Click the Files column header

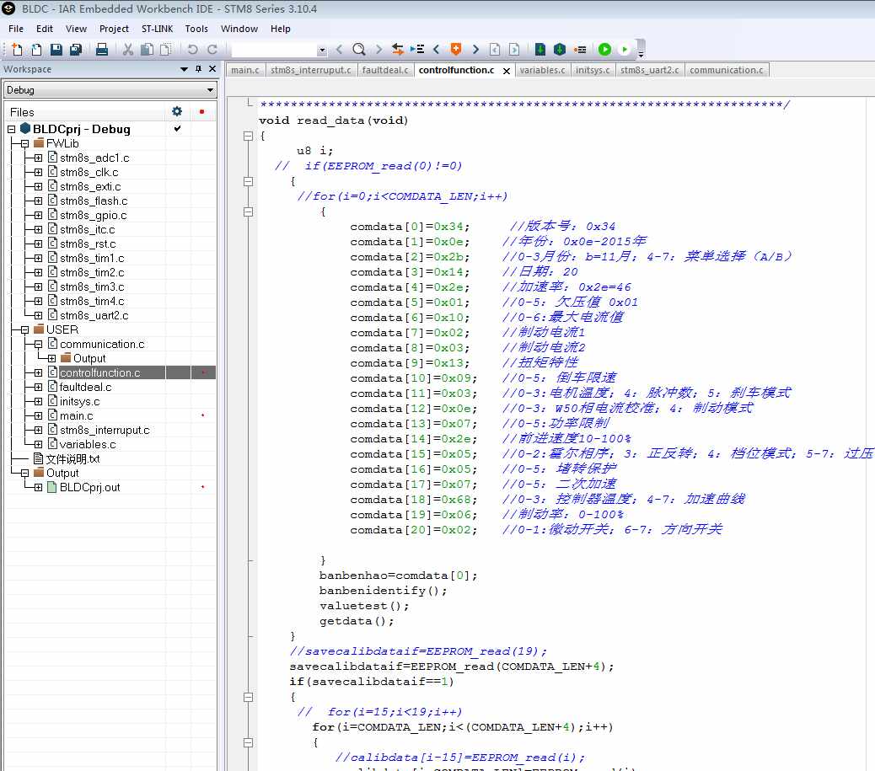(x=85, y=111)
